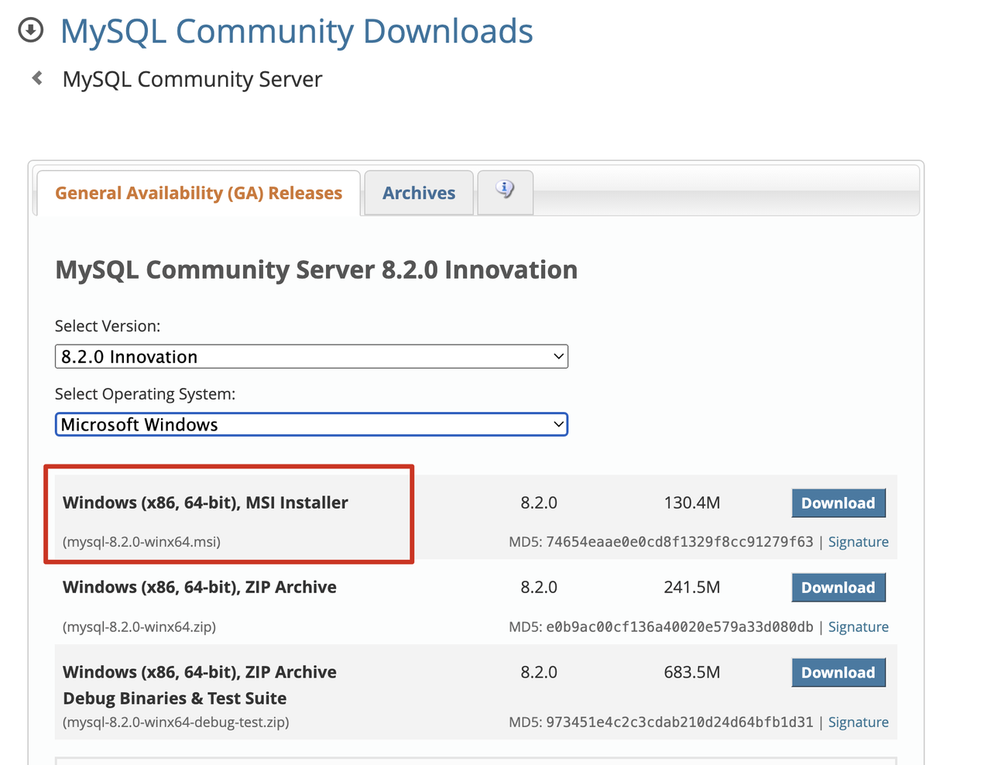Viewport: 991px width, 765px height.
Task: Switch to General Availability (GA) Releases tab
Action: coord(198,193)
